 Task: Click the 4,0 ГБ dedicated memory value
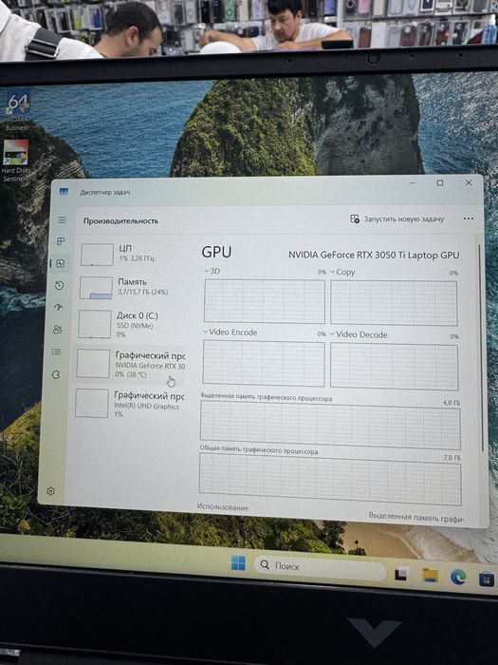[x=451, y=402]
